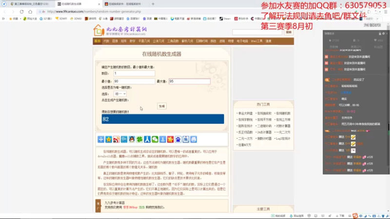Open the 二进制补码 tool link

264,126
